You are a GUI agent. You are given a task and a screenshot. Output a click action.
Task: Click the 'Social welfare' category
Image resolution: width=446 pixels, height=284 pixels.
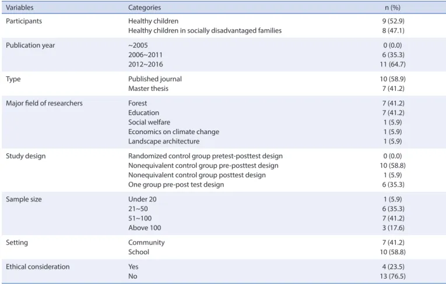pyautogui.click(x=149, y=122)
